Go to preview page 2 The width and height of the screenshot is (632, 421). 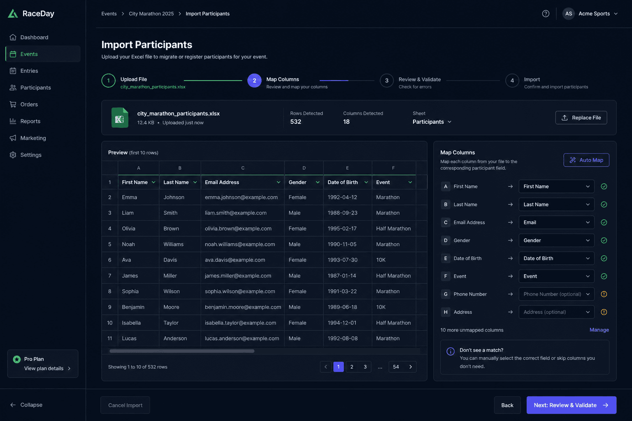(x=352, y=367)
